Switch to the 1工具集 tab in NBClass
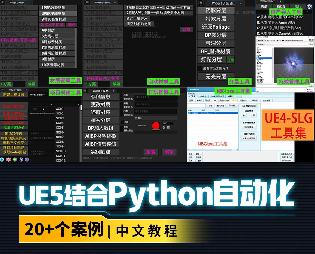 pos(192,96)
